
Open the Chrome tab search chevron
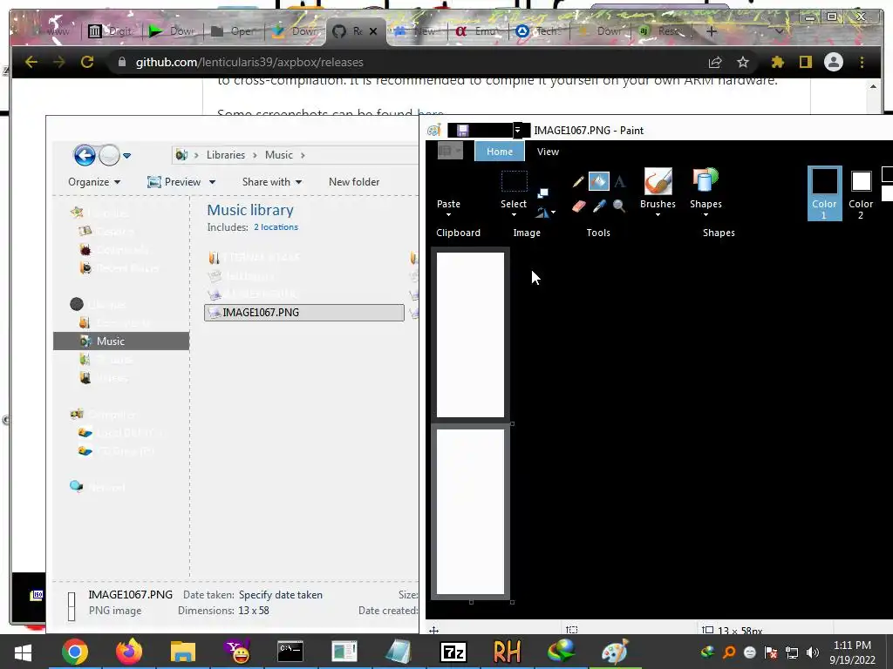click(x=779, y=31)
